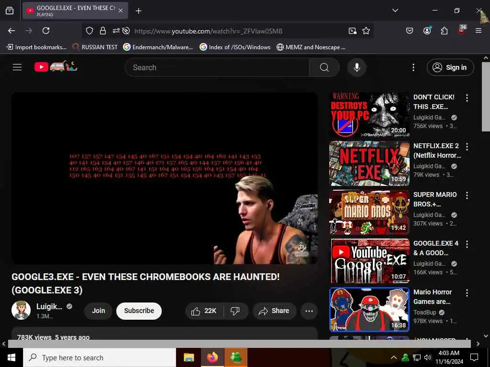Open MEMZ and Noescape bookmark
Image resolution: width=490 pixels, height=367 pixels.
311,47
